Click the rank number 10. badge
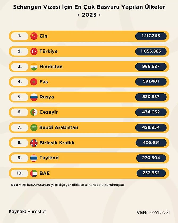The width and height of the screenshot is (178, 223). coord(20,173)
